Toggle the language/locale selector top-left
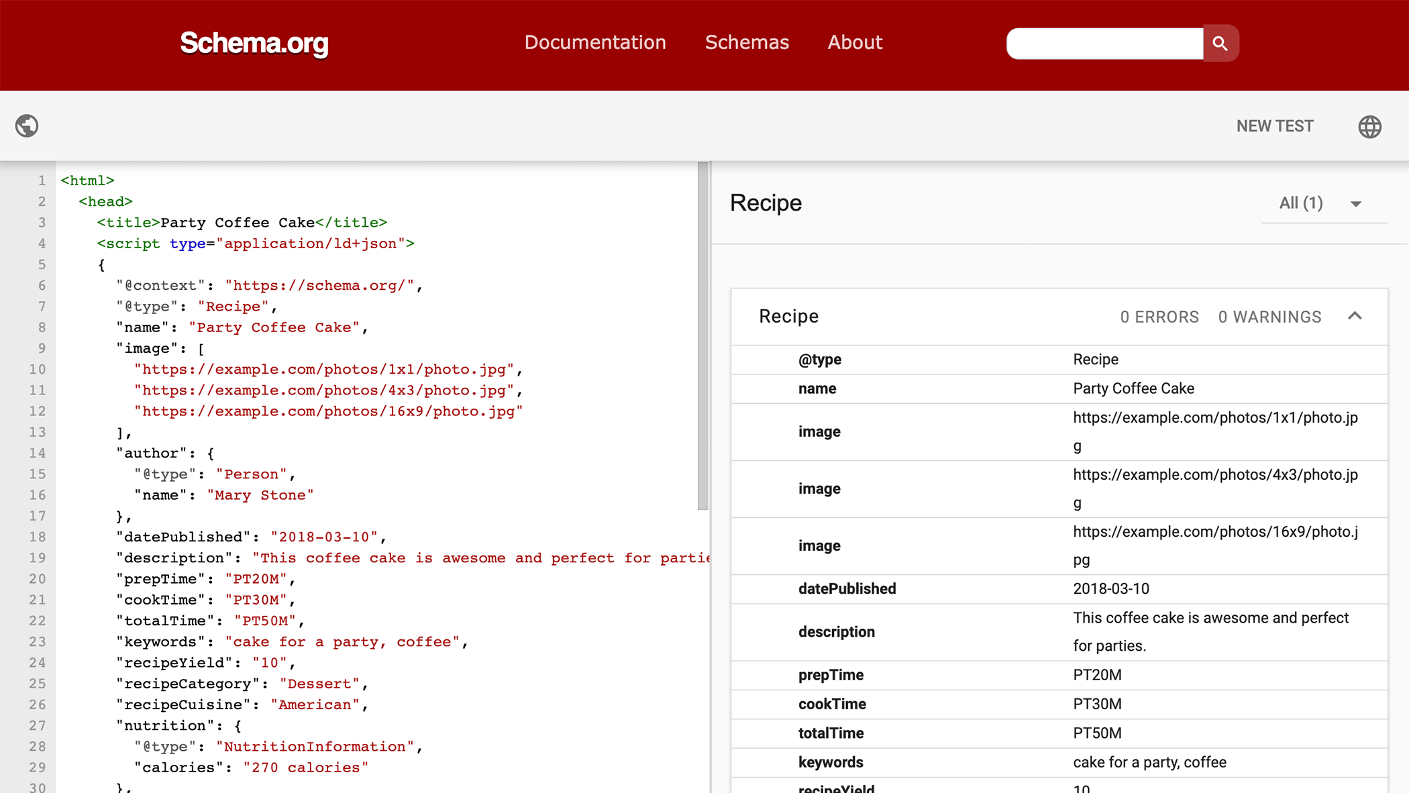 click(x=27, y=125)
